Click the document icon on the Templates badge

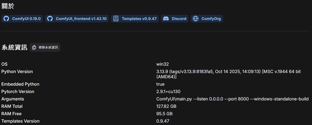pyautogui.click(x=116, y=19)
